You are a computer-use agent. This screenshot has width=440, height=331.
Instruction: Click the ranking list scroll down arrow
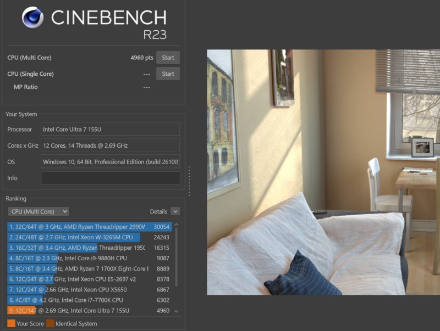tap(176, 311)
